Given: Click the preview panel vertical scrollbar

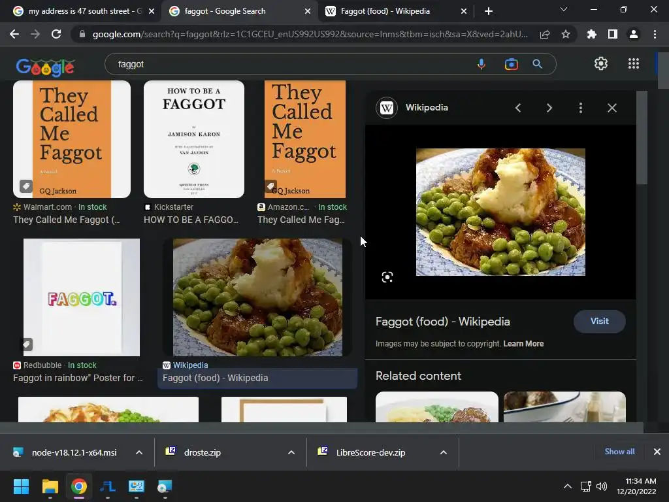Looking at the screenshot, I should [642, 137].
